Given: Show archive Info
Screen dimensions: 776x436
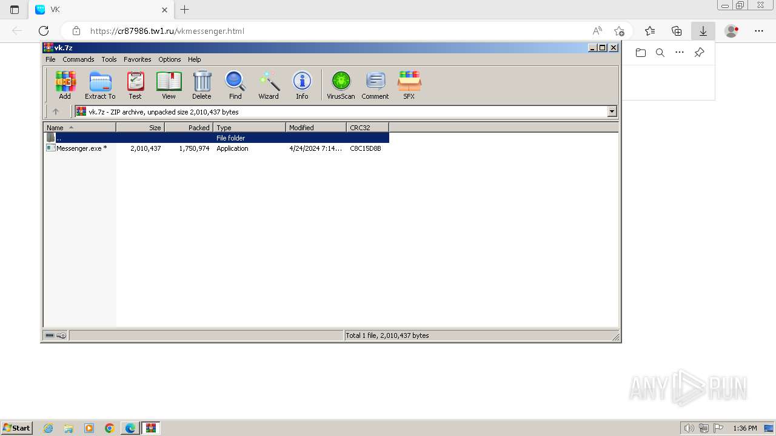Looking at the screenshot, I should [x=302, y=85].
